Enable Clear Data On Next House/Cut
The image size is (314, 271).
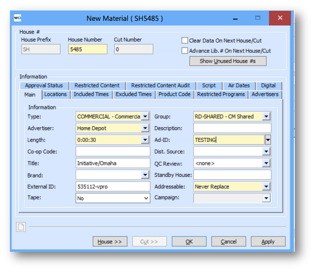185,40
